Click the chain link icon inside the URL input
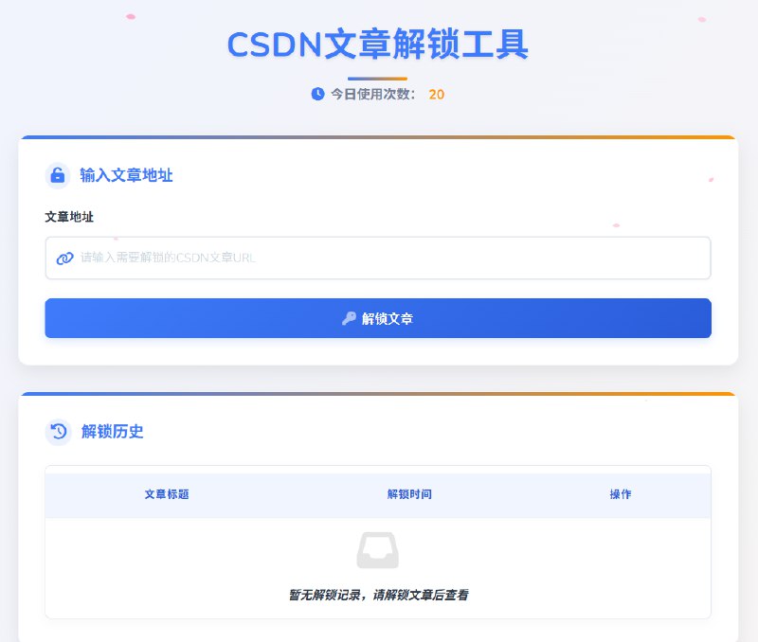Image resolution: width=758 pixels, height=642 pixels. tap(64, 258)
